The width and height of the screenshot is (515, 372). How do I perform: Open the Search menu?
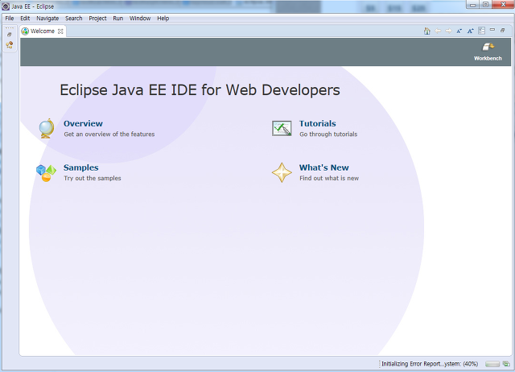pos(73,19)
